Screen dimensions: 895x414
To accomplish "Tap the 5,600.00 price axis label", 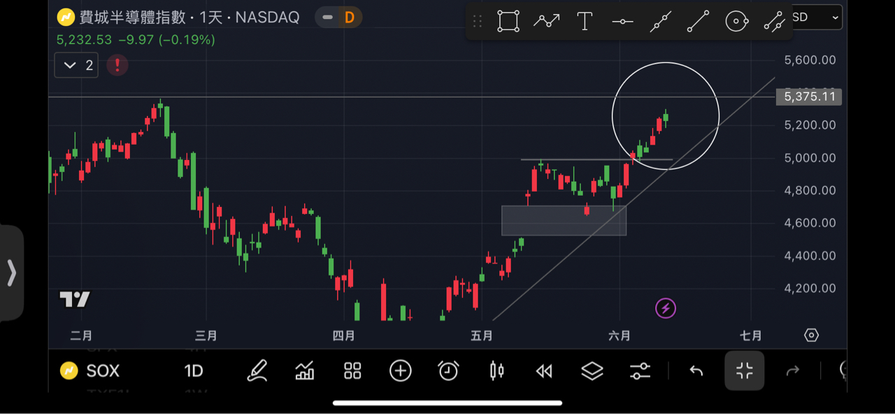I will tap(810, 61).
